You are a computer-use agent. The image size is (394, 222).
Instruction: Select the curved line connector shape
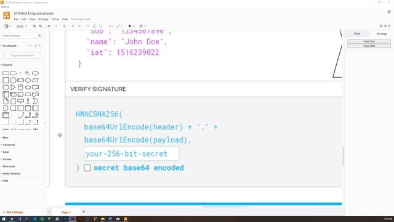[x=20, y=115]
